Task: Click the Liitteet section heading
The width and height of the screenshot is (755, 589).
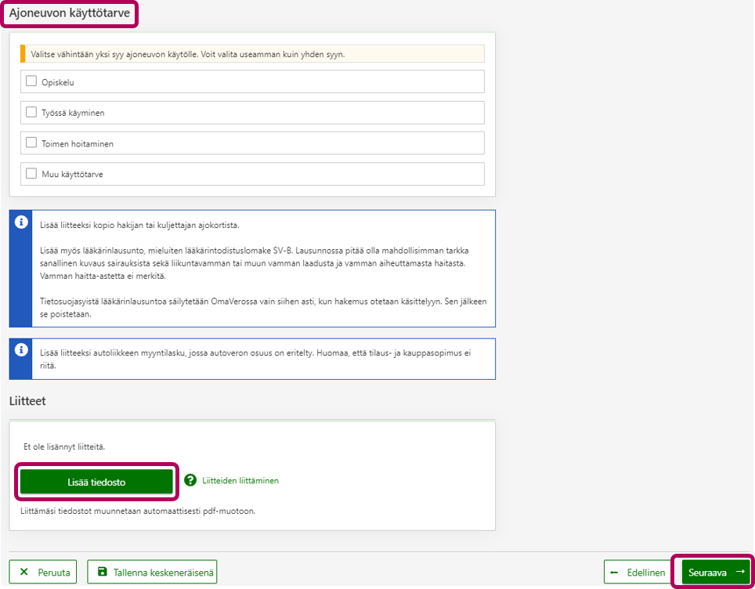Action: pos(27,400)
